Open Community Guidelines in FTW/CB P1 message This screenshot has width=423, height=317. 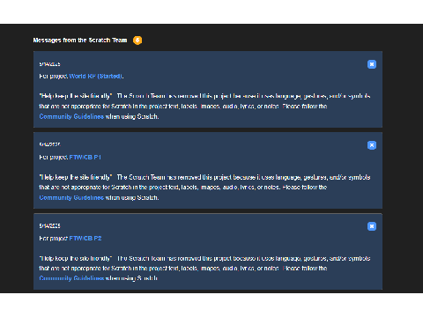coord(71,197)
